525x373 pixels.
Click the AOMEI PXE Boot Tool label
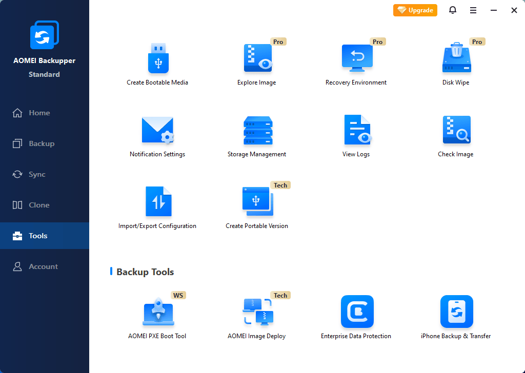click(157, 336)
